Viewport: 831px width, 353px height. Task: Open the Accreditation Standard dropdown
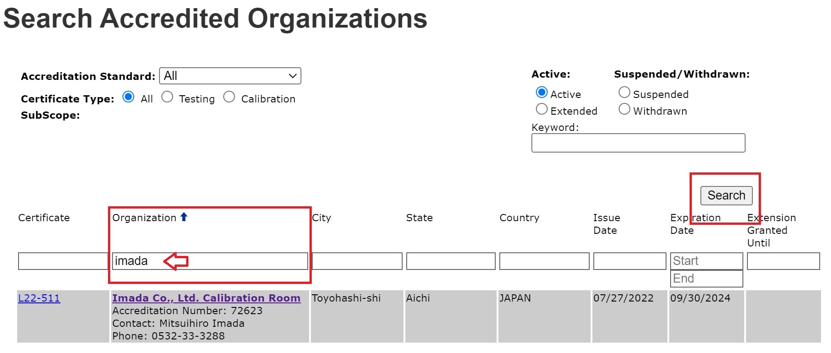pyautogui.click(x=230, y=76)
